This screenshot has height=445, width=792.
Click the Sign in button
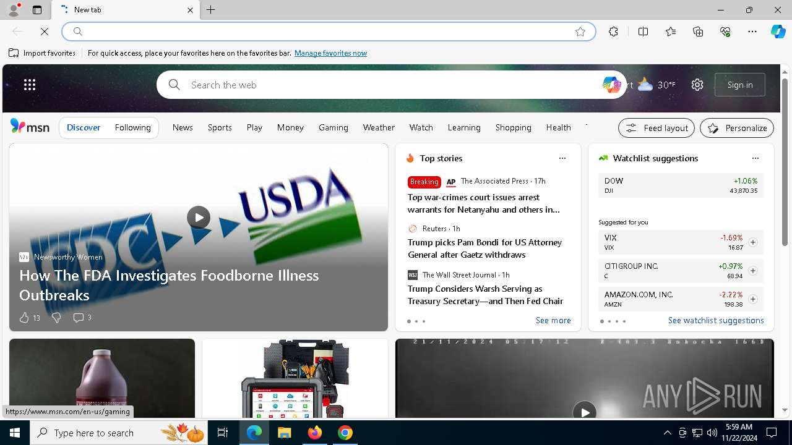(x=740, y=85)
